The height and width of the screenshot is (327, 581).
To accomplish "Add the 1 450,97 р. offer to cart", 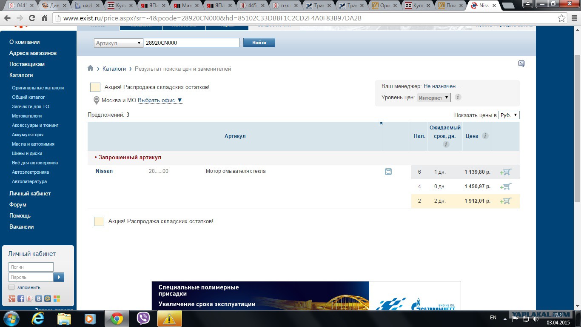I will coord(506,186).
